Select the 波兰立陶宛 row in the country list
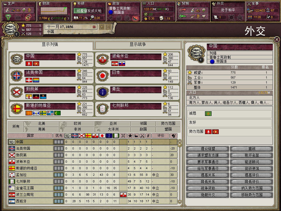This screenshot has height=211, width=281. click(x=93, y=195)
